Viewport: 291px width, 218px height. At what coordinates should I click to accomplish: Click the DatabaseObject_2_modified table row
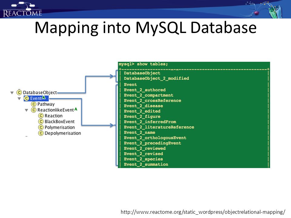tap(156, 78)
